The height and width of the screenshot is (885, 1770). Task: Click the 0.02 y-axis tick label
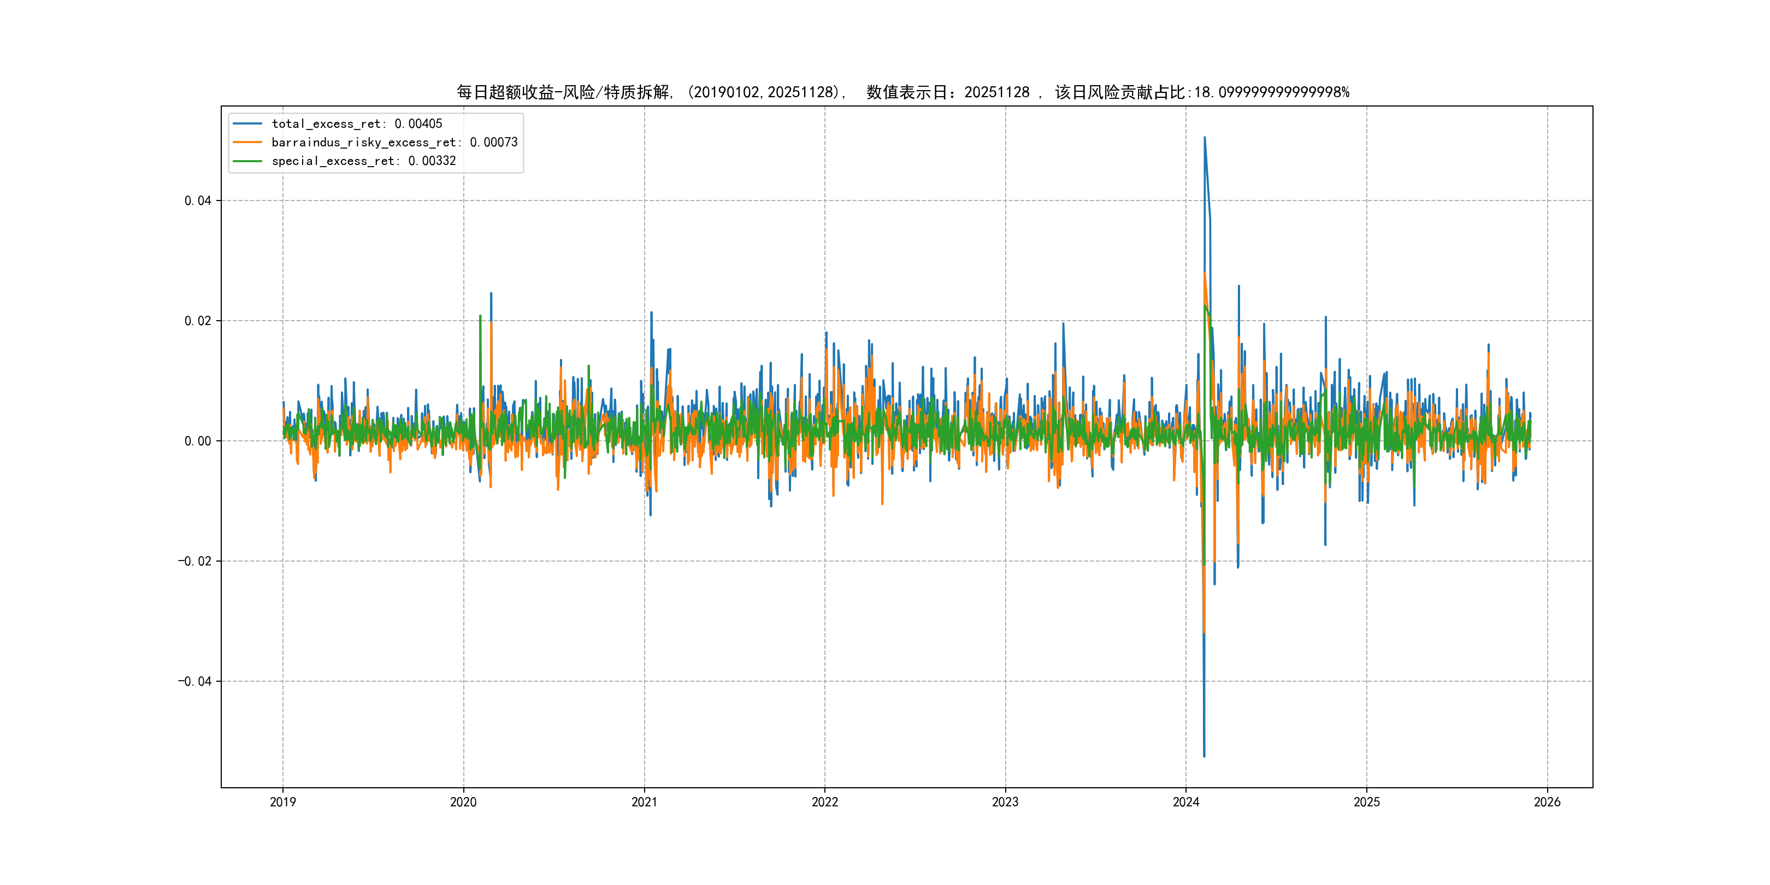tap(197, 321)
